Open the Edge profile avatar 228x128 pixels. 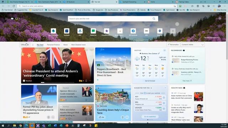219,6
